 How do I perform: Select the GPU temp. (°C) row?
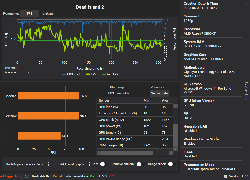click(135, 132)
